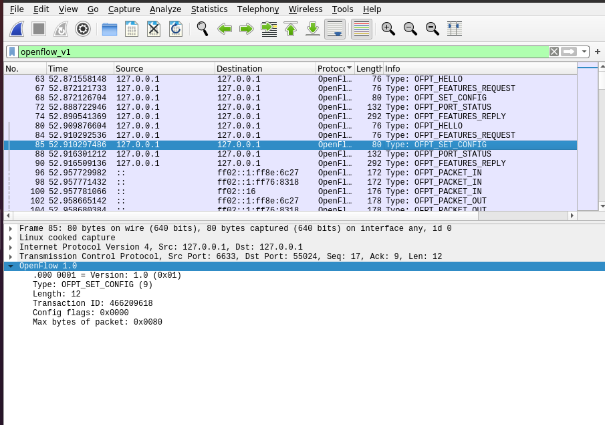Select packet 88 OFPT_PORT_STATUS
This screenshot has width=605, height=425.
point(291,154)
